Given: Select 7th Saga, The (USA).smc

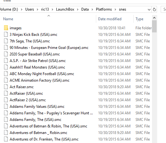Looking at the screenshot, I should click(x=30, y=41).
